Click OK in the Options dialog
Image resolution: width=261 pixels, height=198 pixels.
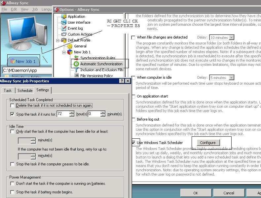tap(196, 193)
